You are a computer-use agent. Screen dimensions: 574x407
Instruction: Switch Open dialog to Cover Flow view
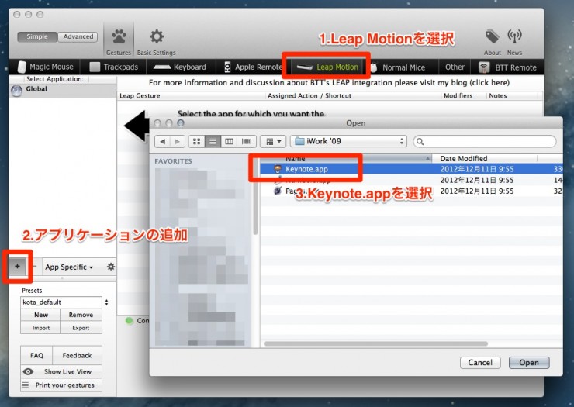coord(247,141)
